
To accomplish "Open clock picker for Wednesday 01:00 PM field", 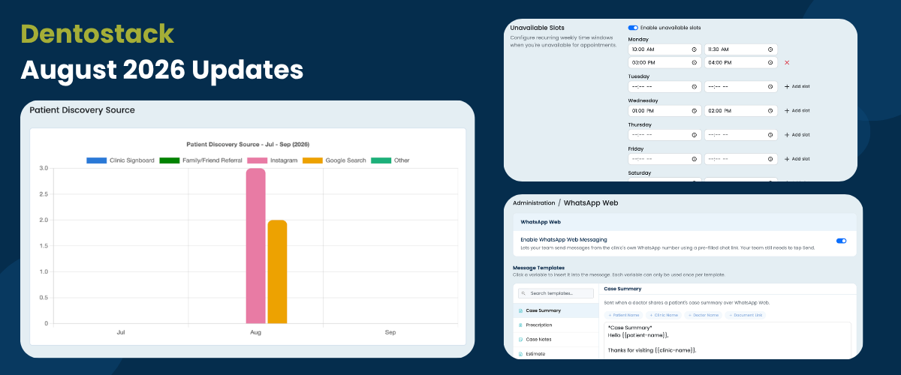I will pyautogui.click(x=695, y=111).
